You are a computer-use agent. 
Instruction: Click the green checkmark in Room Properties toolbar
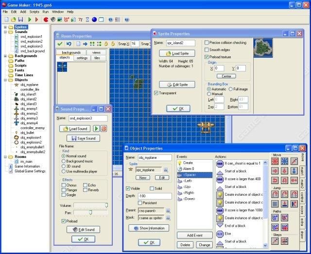[x=60, y=44]
